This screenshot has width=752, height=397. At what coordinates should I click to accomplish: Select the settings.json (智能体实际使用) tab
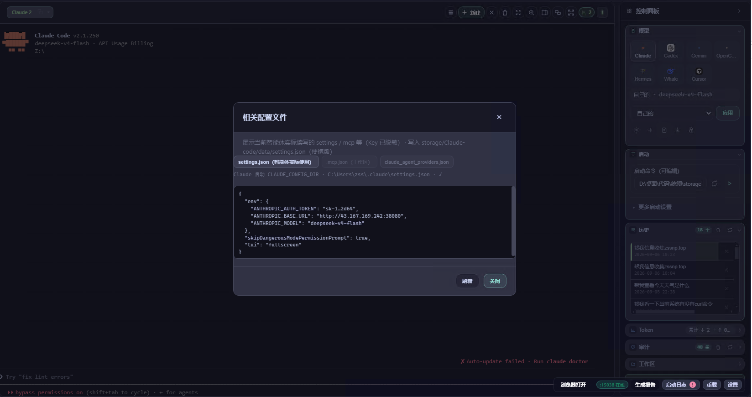point(276,162)
